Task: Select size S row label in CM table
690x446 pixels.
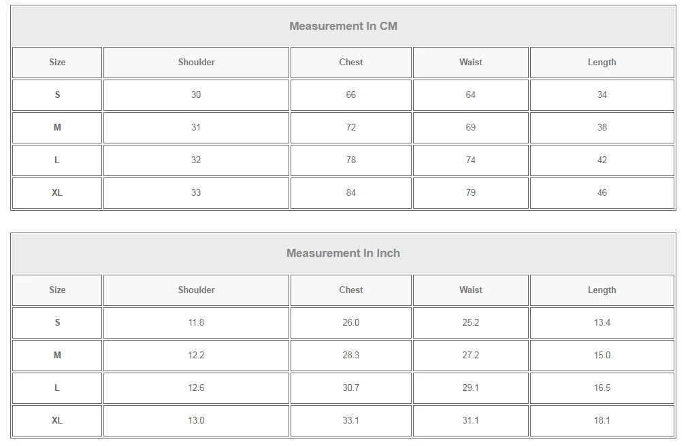Action: pos(57,95)
